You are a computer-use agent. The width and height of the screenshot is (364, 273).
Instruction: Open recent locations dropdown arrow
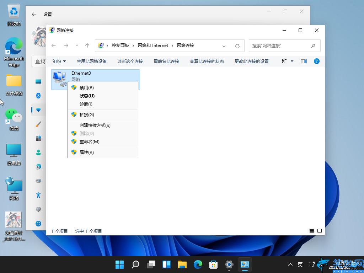[x=77, y=45]
